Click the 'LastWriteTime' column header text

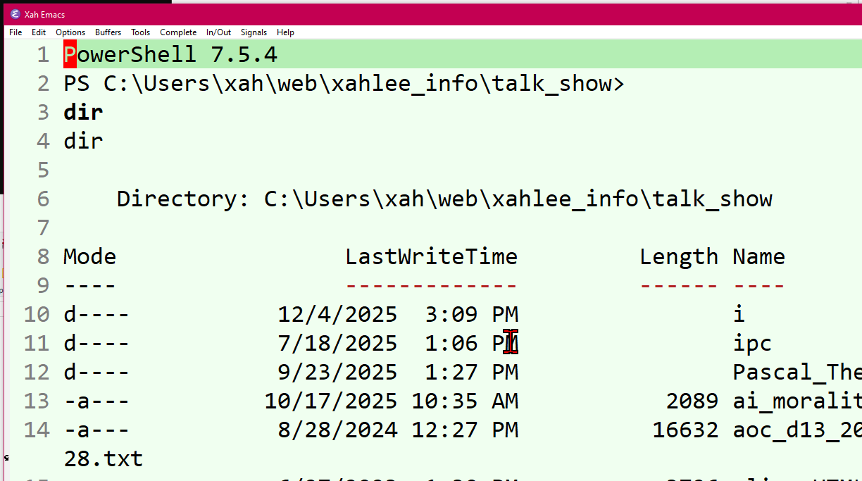[431, 256]
